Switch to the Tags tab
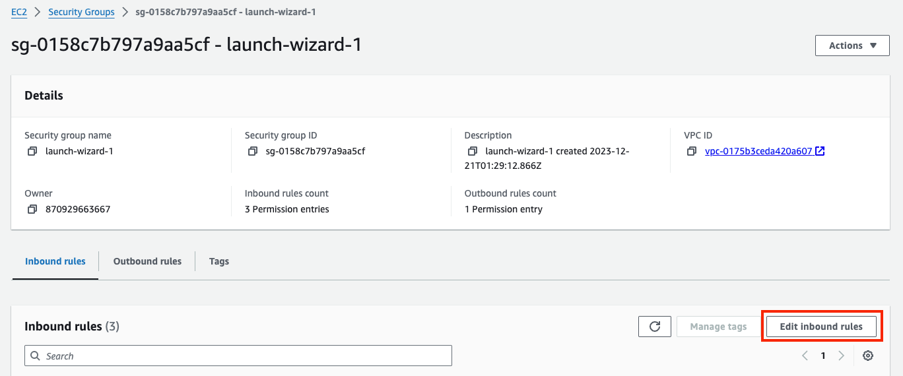The width and height of the screenshot is (903, 376). (219, 261)
